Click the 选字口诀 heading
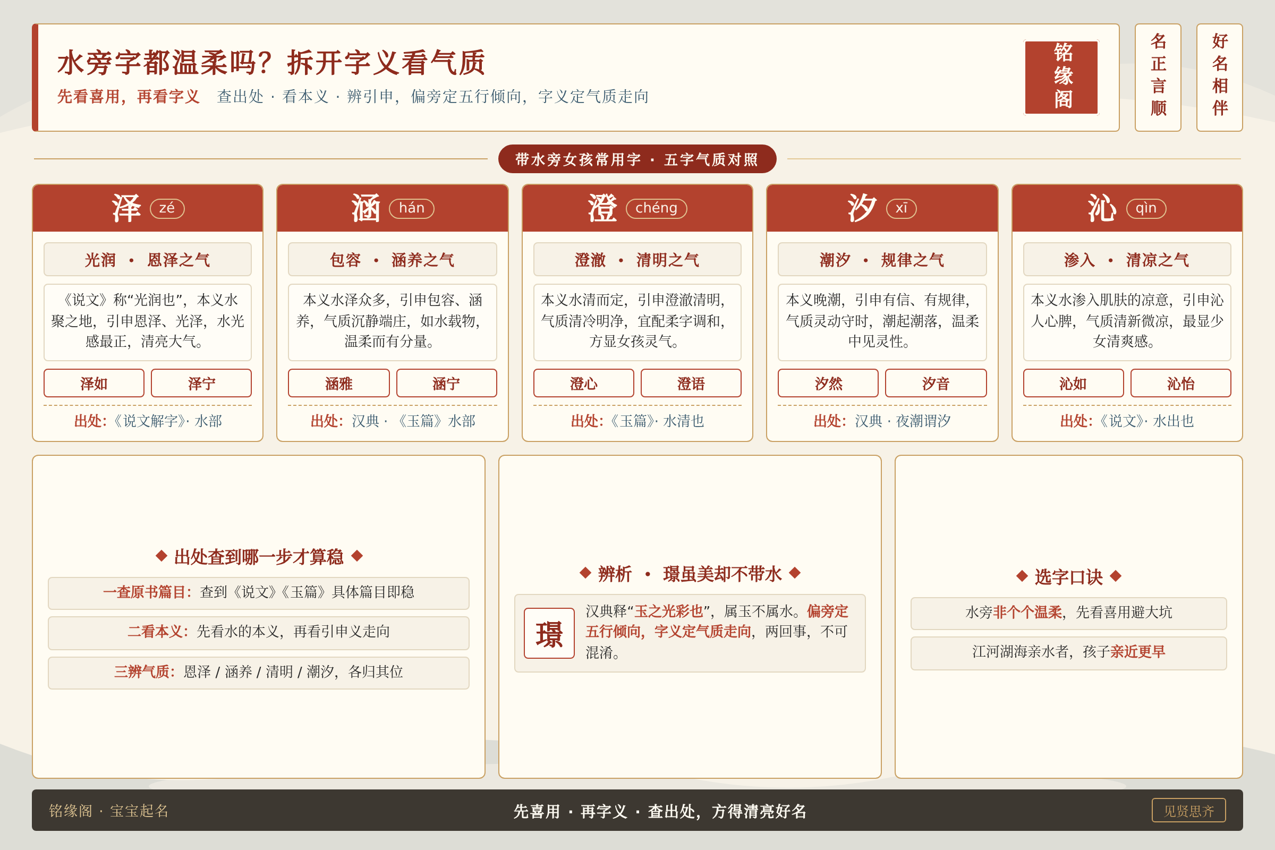1275x850 pixels. [1068, 576]
